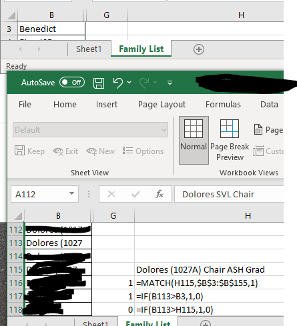The width and height of the screenshot is (297, 326).
Task: Toggle the AutoSave switch
Action: click(x=72, y=83)
